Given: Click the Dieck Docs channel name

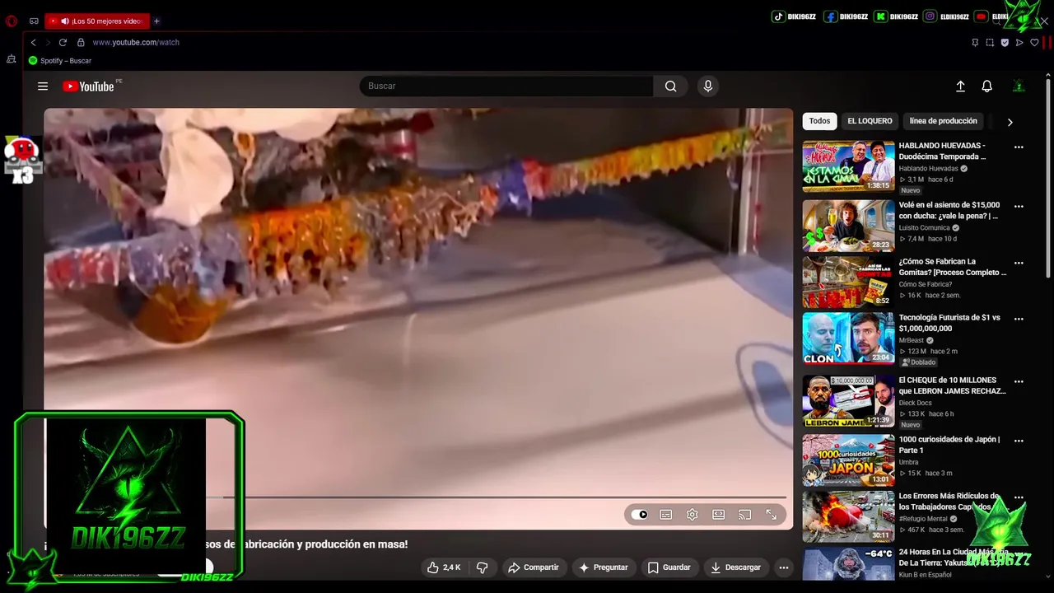Looking at the screenshot, I should pyautogui.click(x=915, y=403).
